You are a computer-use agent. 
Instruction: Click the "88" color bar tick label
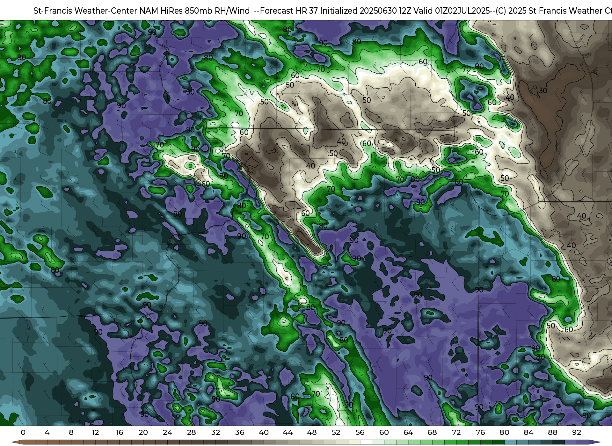click(552, 432)
